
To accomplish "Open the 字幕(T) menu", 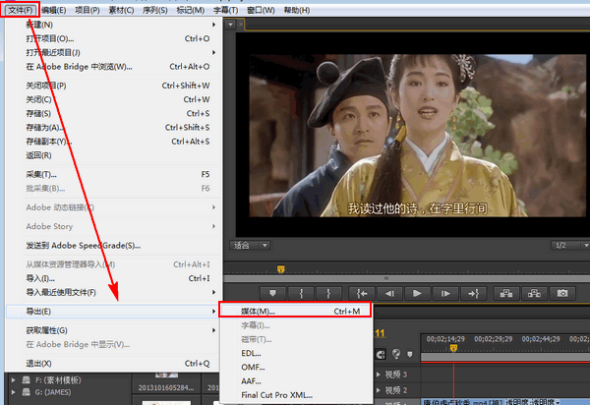I will [226, 10].
